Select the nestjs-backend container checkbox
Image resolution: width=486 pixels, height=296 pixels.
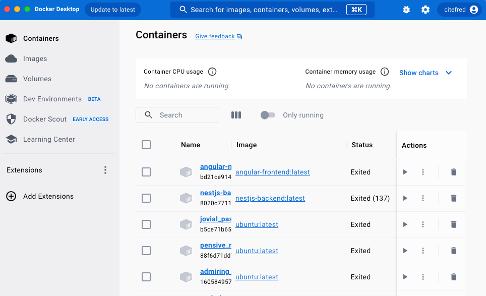(x=146, y=198)
